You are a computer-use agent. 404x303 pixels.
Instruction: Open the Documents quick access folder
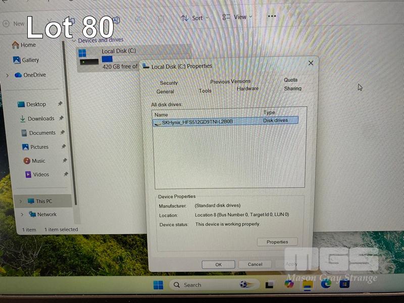tap(38, 133)
